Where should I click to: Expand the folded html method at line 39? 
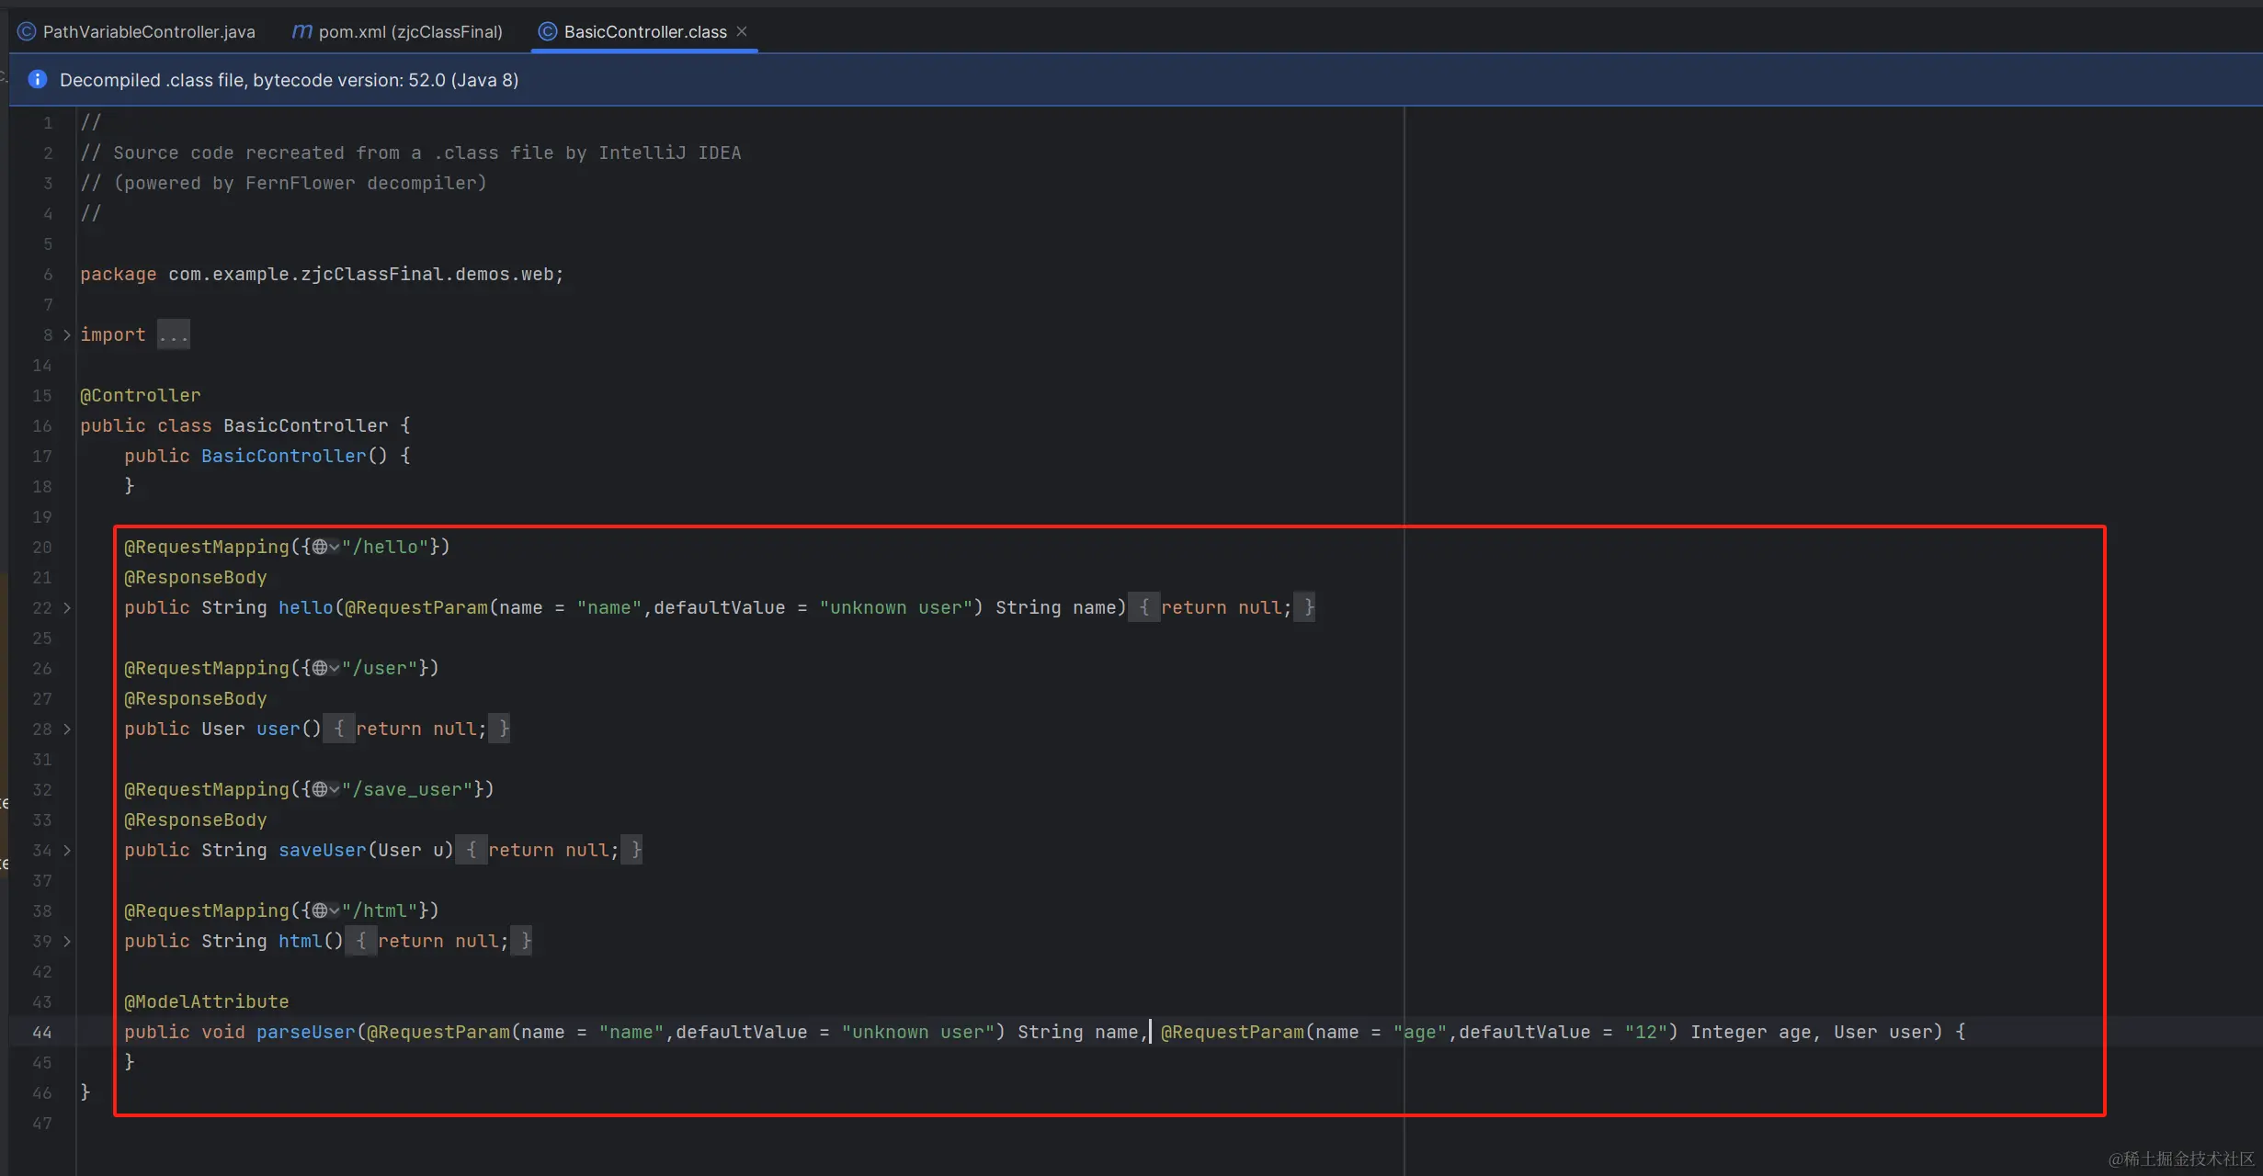point(67,942)
